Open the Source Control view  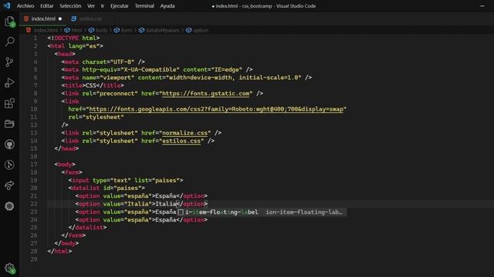click(x=9, y=62)
